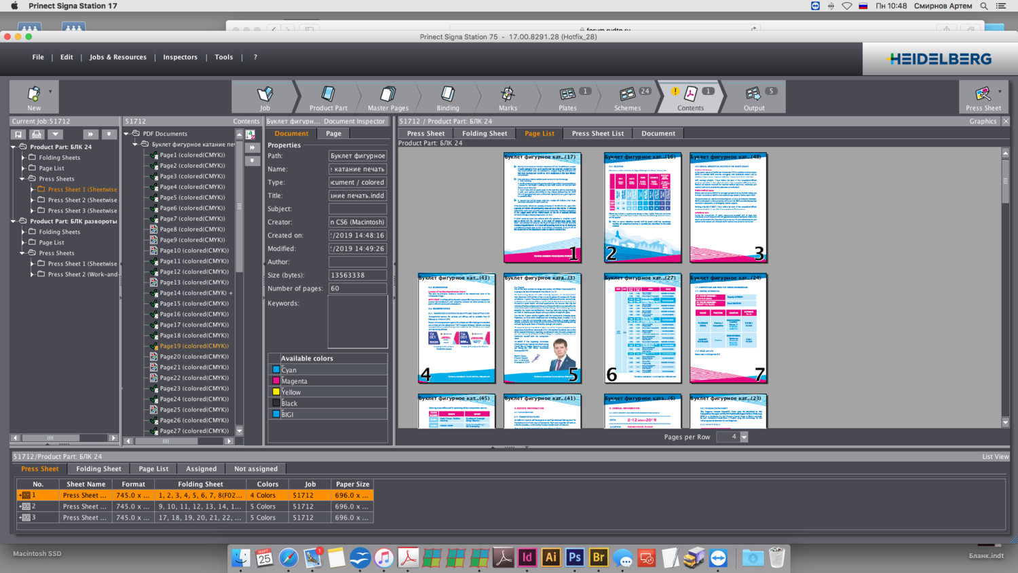Click the Yellow color swatch
1018x573 pixels.
point(276,392)
